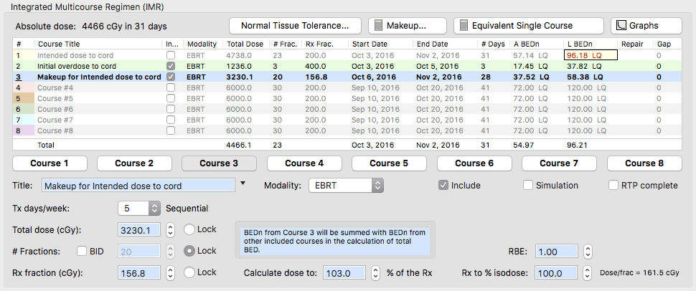Click the Total dose input field
Viewport: 696px width, 291px height.
coord(139,230)
